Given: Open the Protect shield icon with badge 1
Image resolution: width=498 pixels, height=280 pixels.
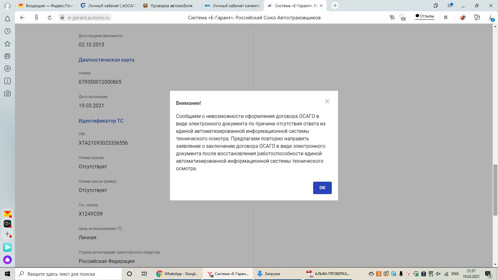Looking at the screenshot, I should click(402, 17).
